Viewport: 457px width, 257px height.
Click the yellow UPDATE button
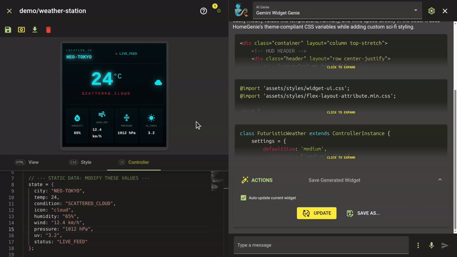[317, 213]
